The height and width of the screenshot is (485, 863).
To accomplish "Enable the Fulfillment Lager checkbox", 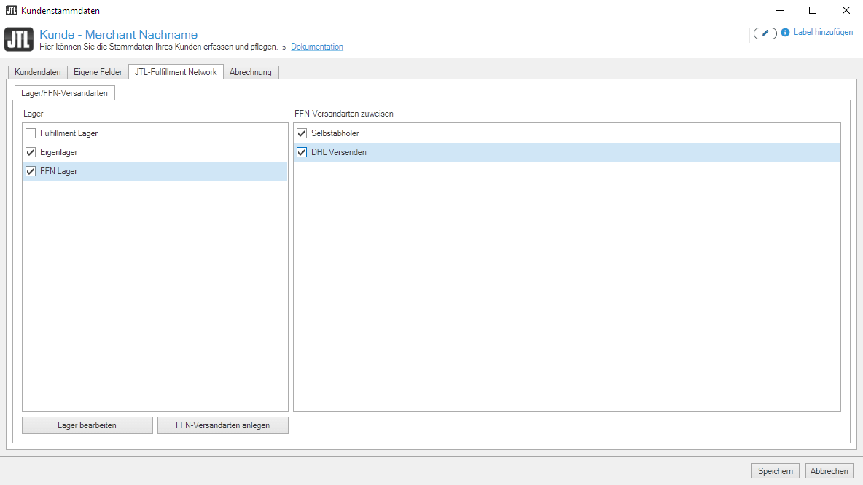I will [x=31, y=133].
